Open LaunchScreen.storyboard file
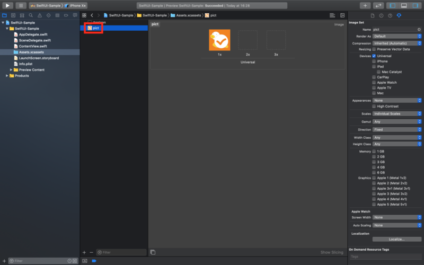Viewport: 424px width, 265px height. 39,58
